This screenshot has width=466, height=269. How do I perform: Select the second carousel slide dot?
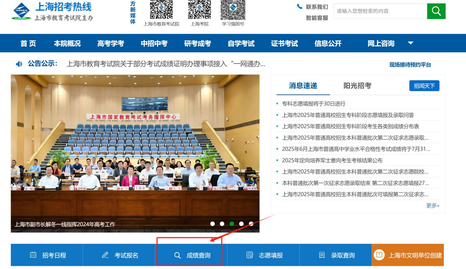pyautogui.click(x=222, y=224)
